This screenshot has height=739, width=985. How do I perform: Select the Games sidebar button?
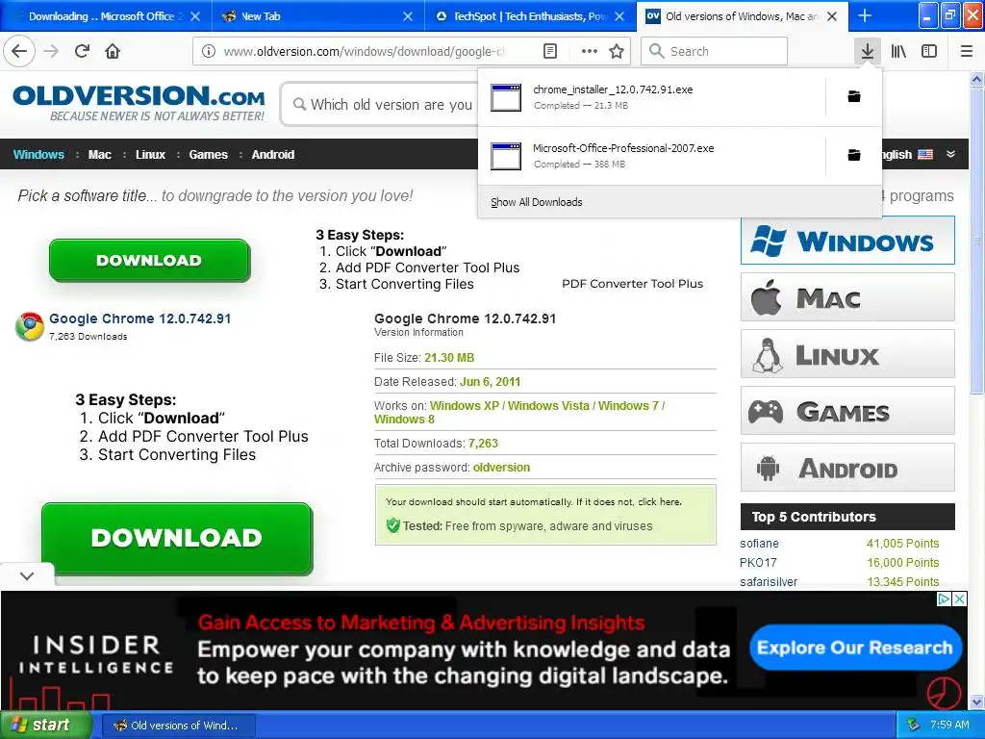[x=847, y=411]
